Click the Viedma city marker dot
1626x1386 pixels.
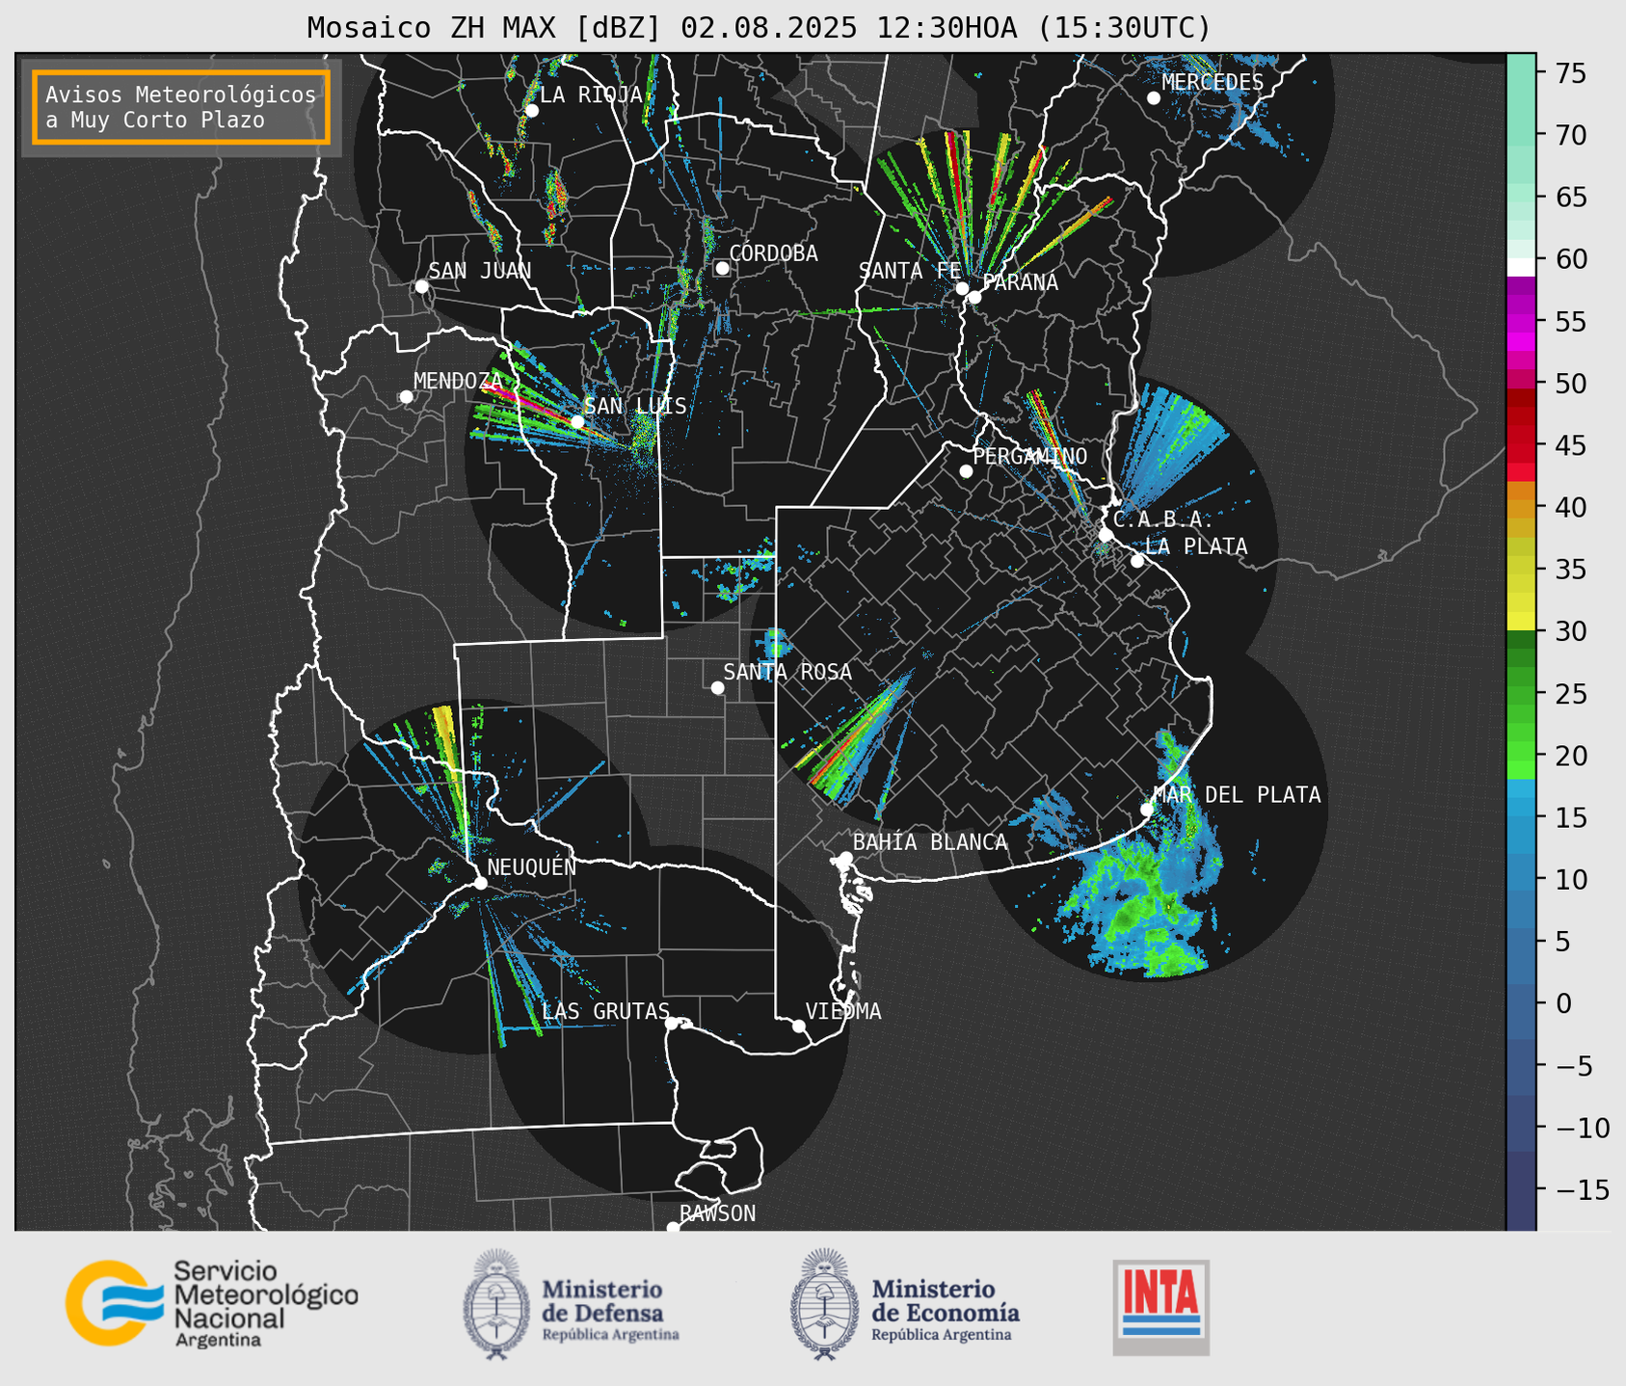pos(798,1026)
